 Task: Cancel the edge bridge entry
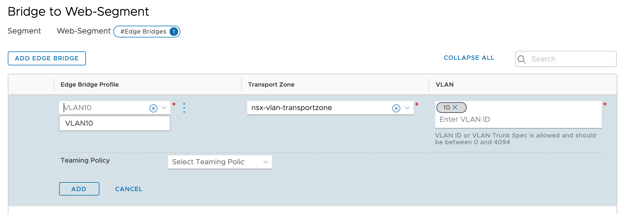pos(129,189)
